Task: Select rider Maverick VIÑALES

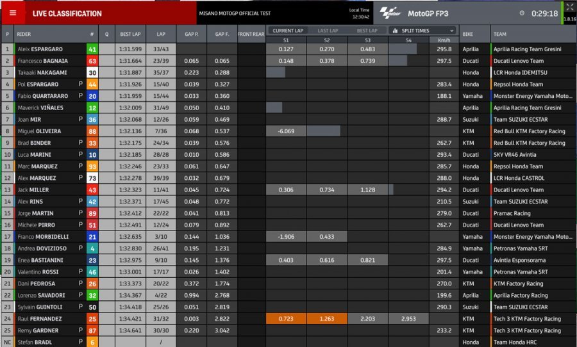Action: 40,108
